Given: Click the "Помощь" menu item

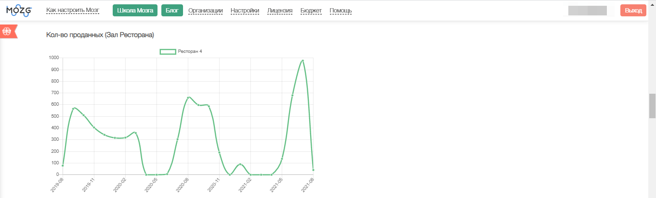Looking at the screenshot, I should coord(341,11).
